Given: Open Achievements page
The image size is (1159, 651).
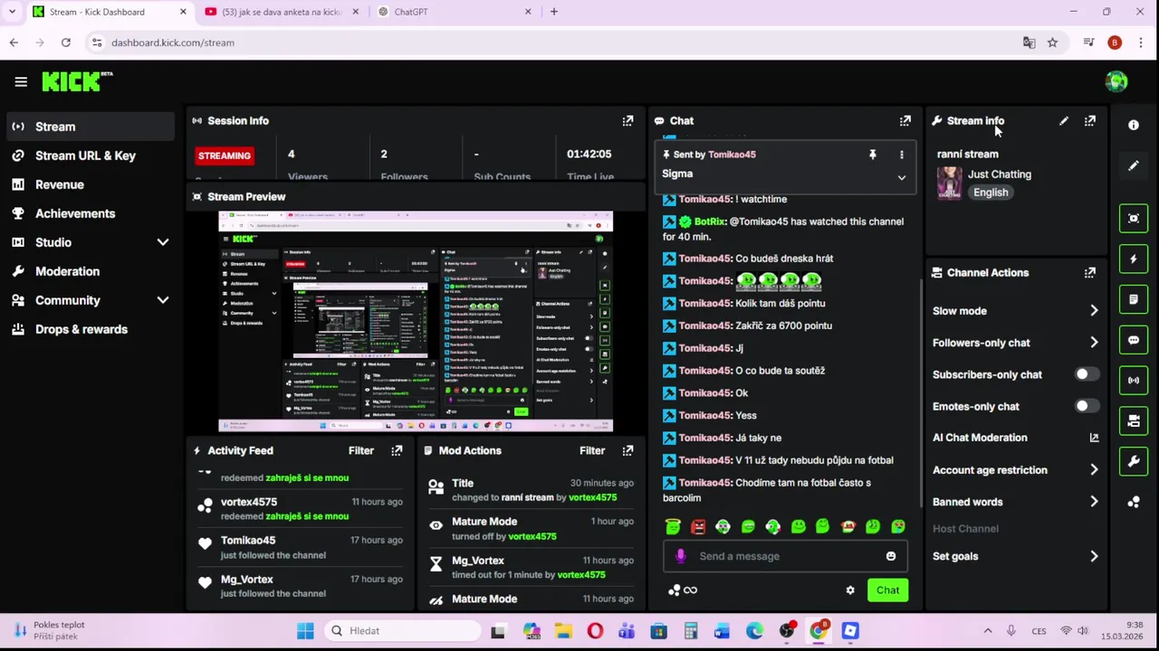Looking at the screenshot, I should point(91,213).
